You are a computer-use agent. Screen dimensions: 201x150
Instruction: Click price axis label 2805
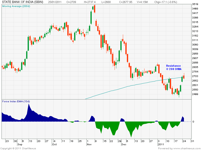195,67
